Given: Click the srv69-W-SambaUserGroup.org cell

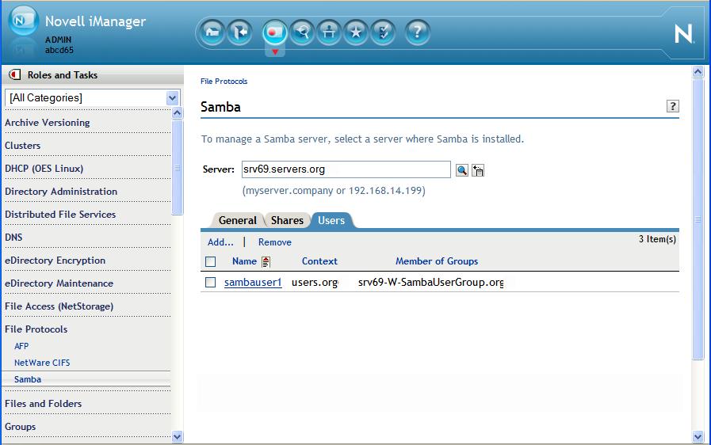Looking at the screenshot, I should pyautogui.click(x=430, y=283).
